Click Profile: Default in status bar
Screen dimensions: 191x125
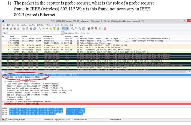115,120
